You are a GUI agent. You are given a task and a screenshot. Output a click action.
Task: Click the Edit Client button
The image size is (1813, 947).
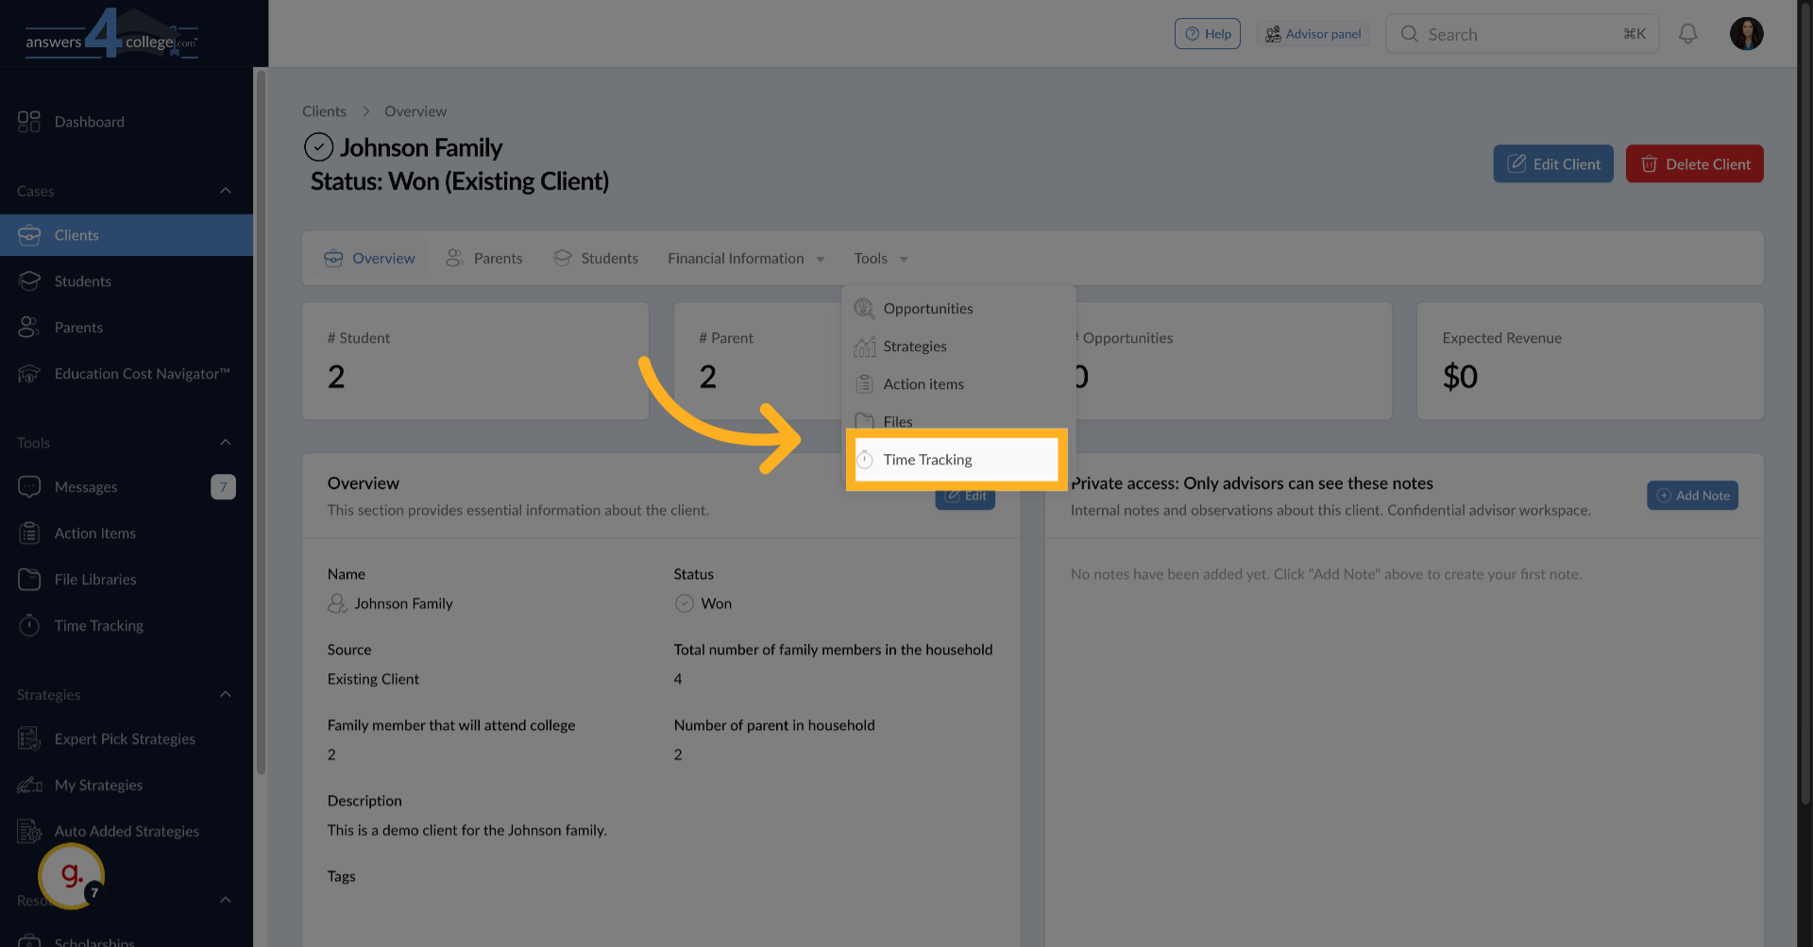(x=1552, y=163)
